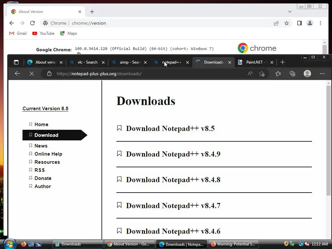This screenshot has width=332, height=249.
Task: Open Download Notepad++ v8.4.7 link
Action: point(173,206)
